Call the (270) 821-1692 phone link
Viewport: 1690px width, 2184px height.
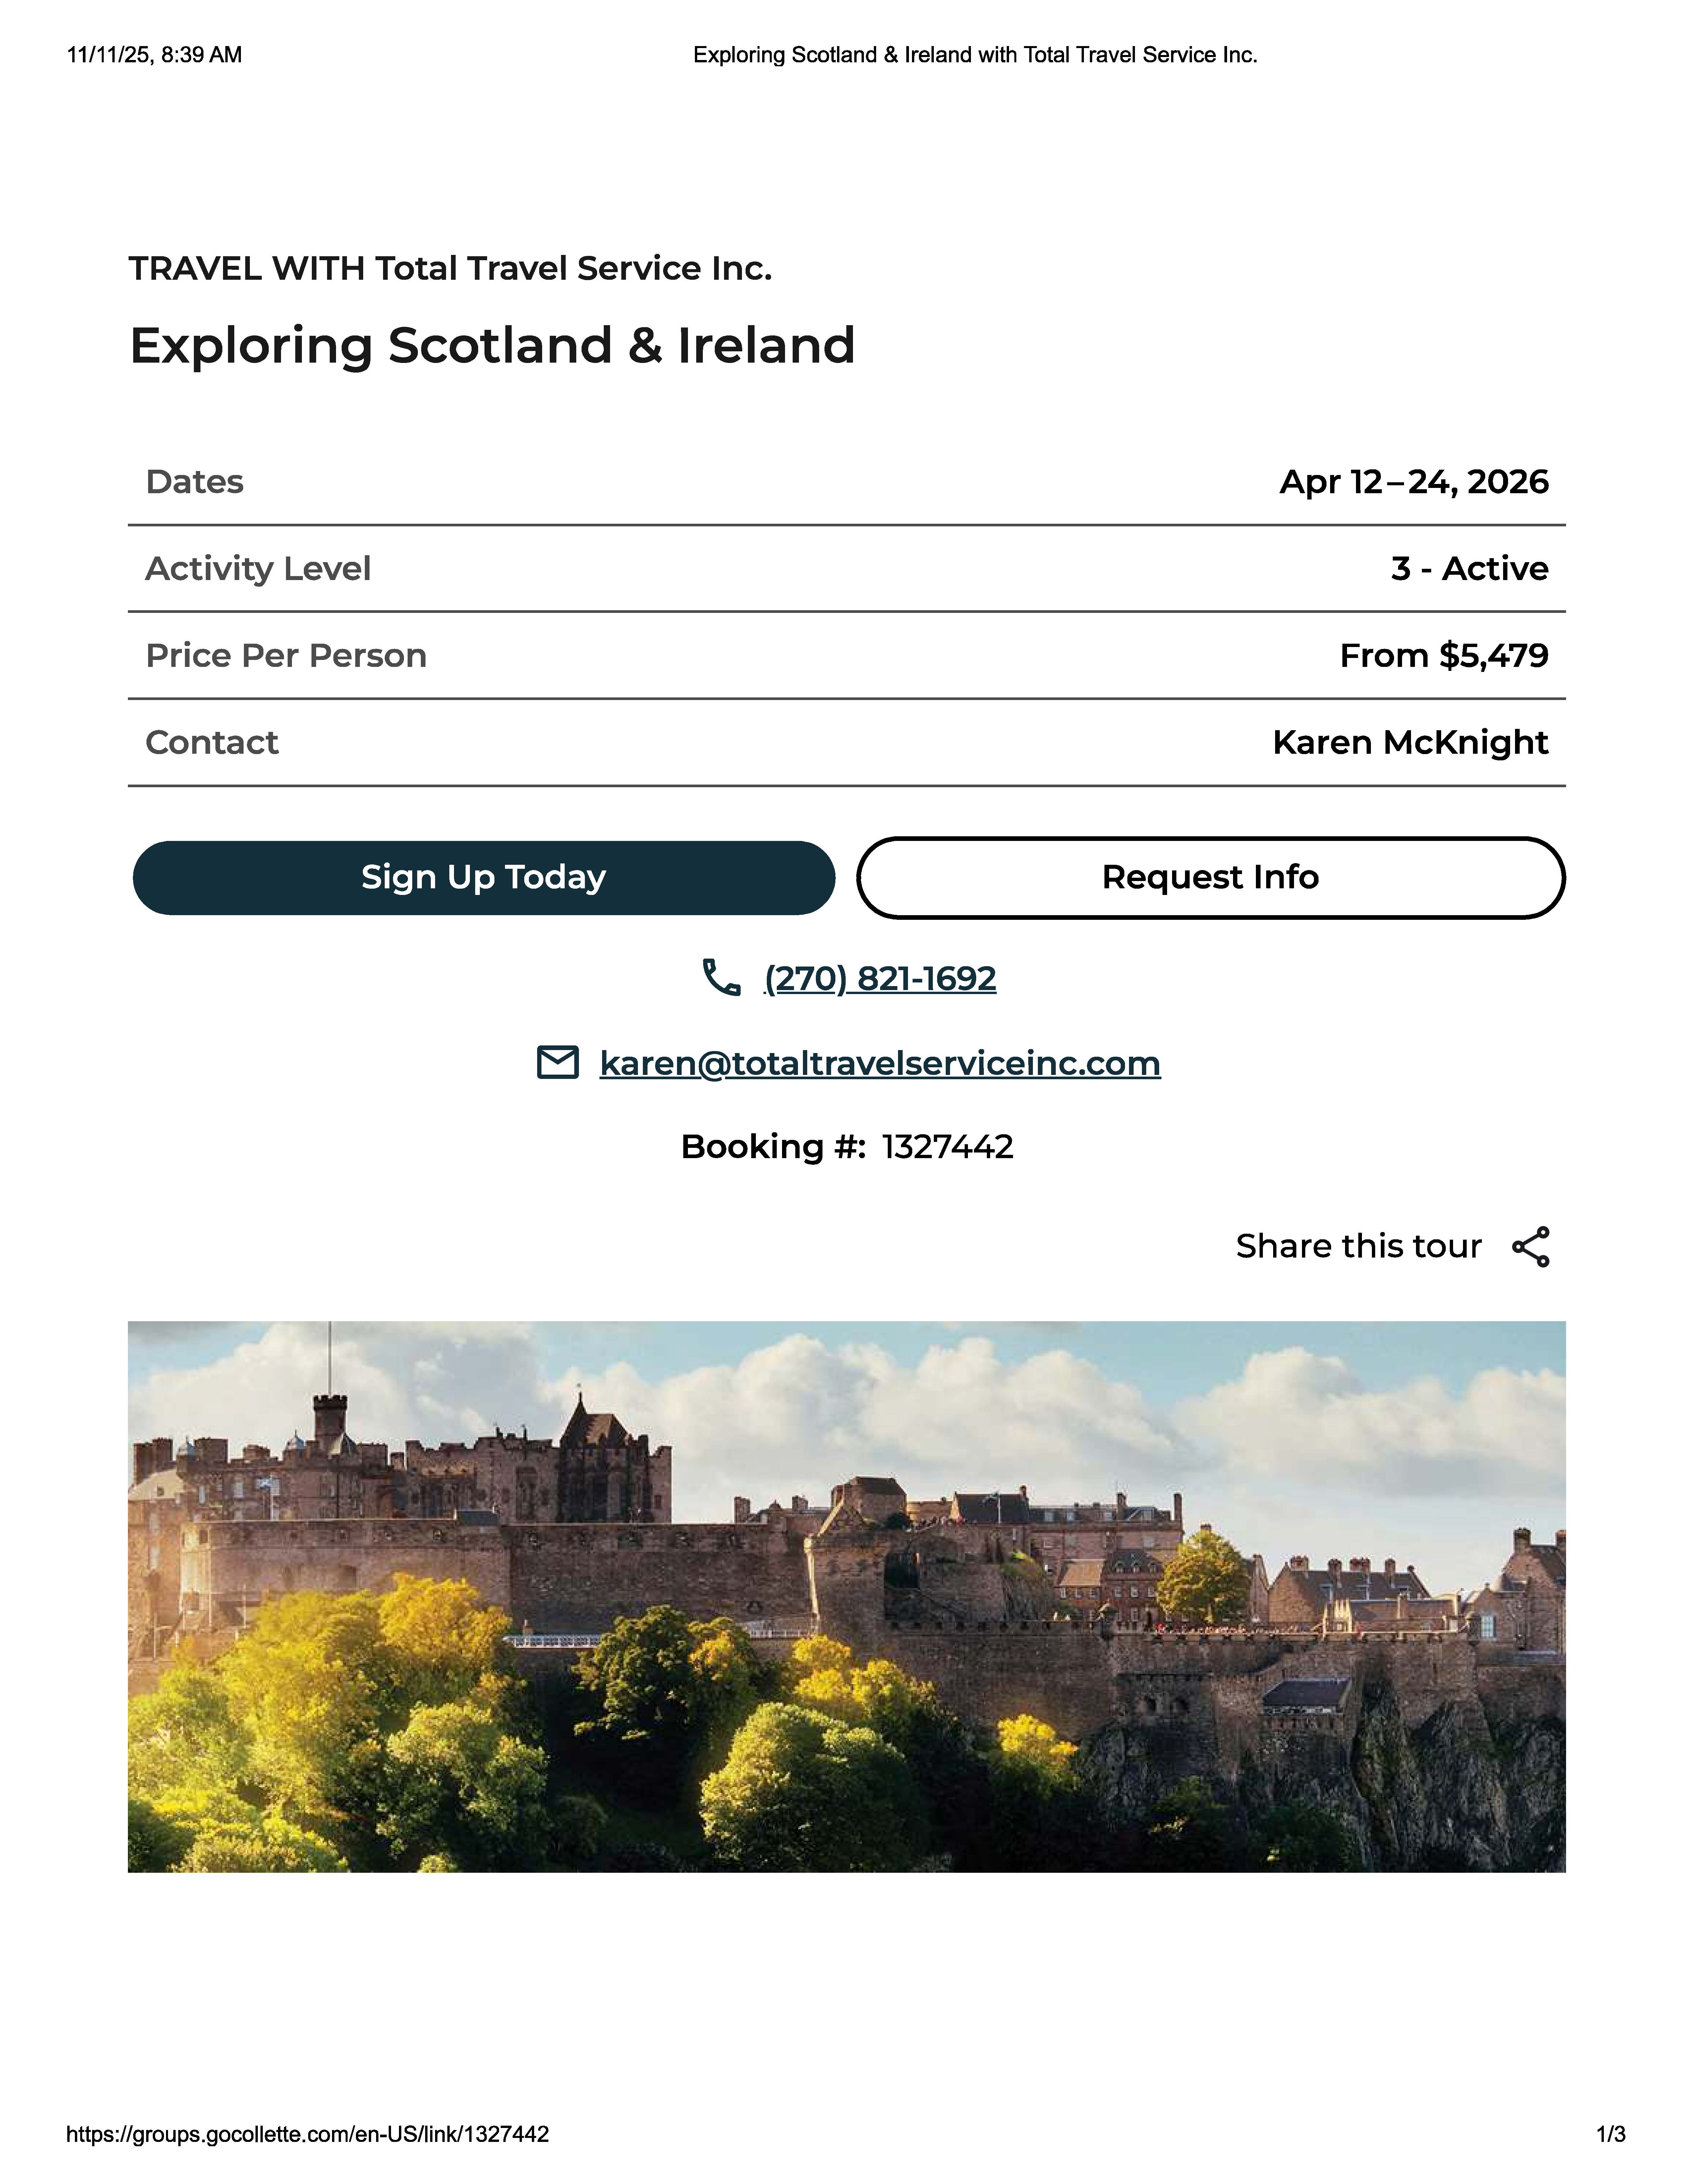[880, 978]
